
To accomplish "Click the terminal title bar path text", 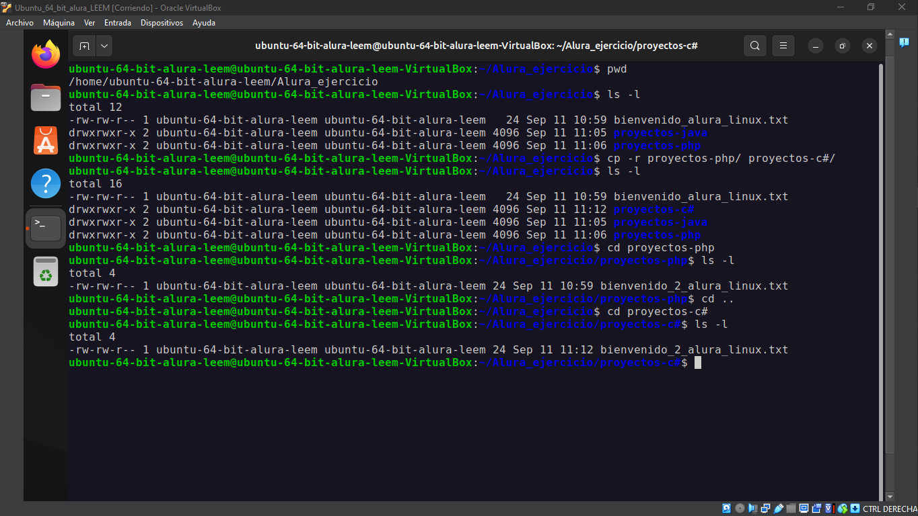I will tap(476, 46).
